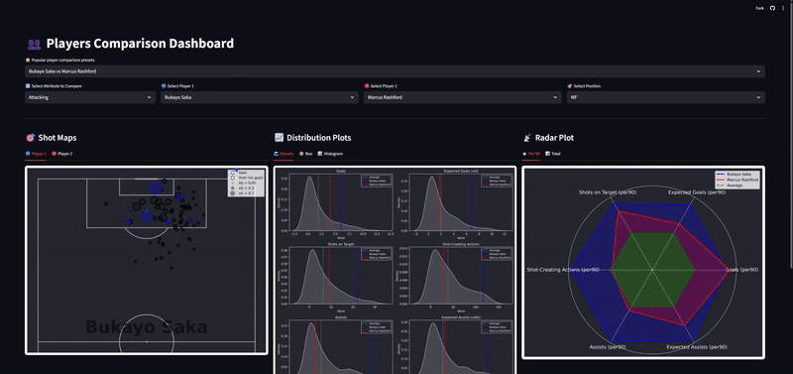Switch to the Player 2 shot map tab
793x374 pixels.
click(62, 154)
